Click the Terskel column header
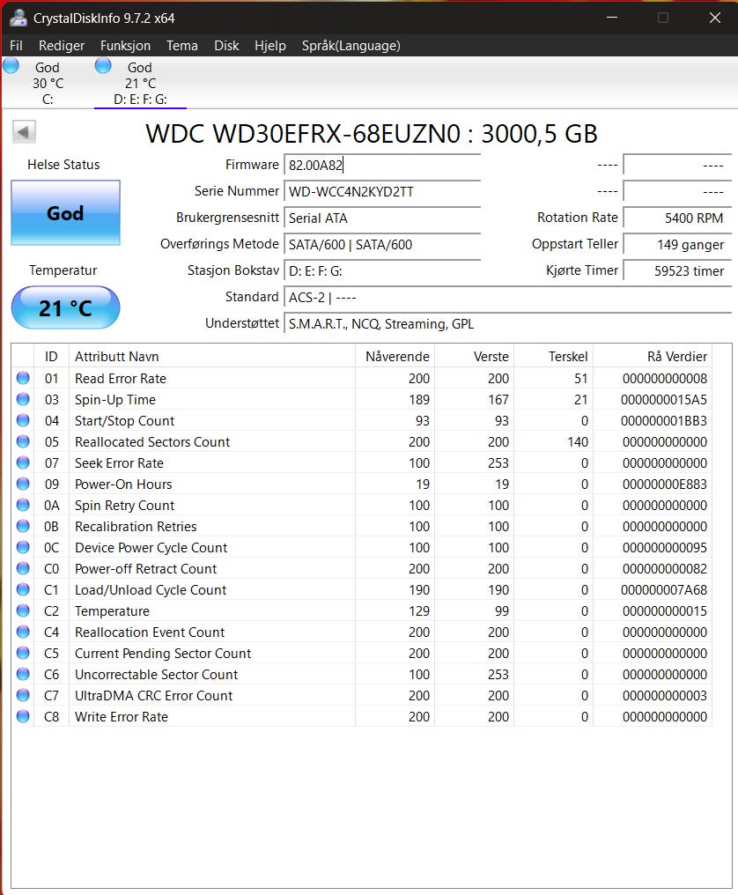This screenshot has height=895, width=738. click(554, 356)
